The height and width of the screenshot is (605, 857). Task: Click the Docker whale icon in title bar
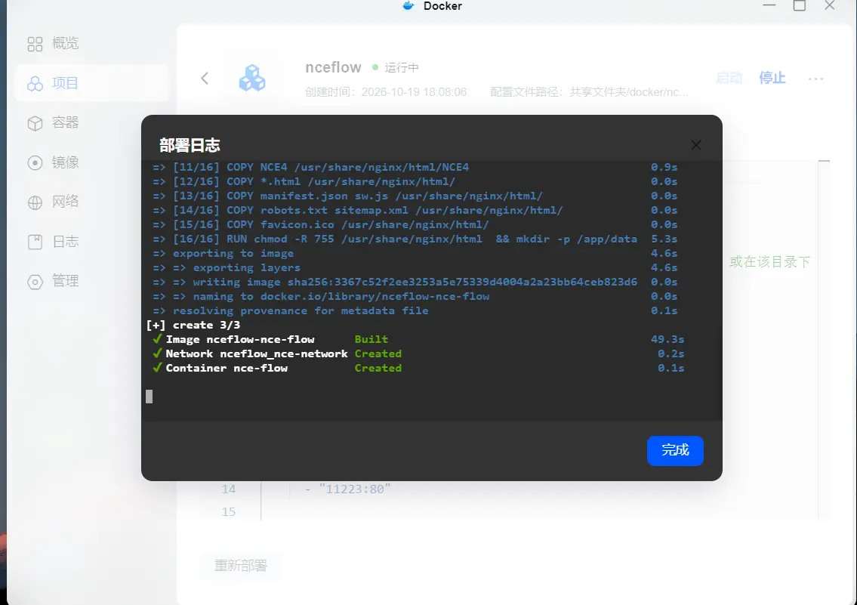point(408,6)
